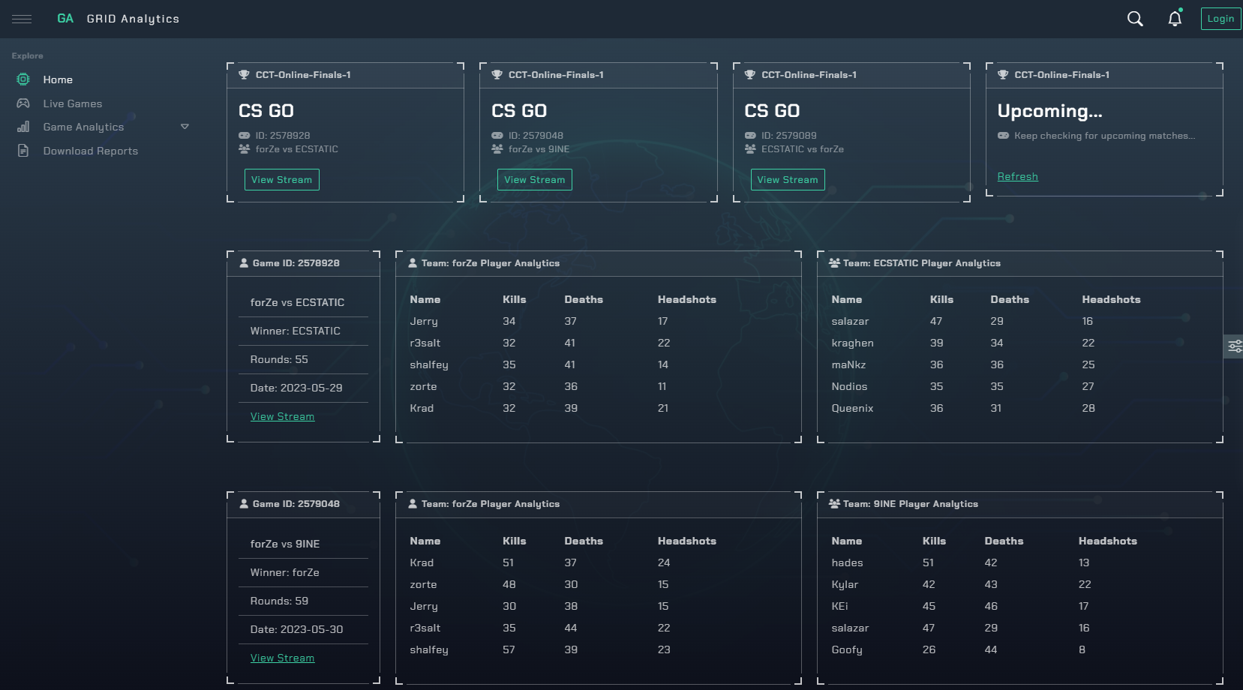Open the settings sliders tab on right edge
Screen dimensions: 1243x690
(1234, 346)
